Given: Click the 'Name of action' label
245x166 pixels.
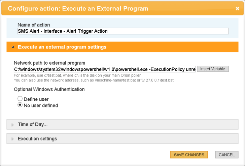Looking at the screenshot, I should pyautogui.click(x=34, y=25).
